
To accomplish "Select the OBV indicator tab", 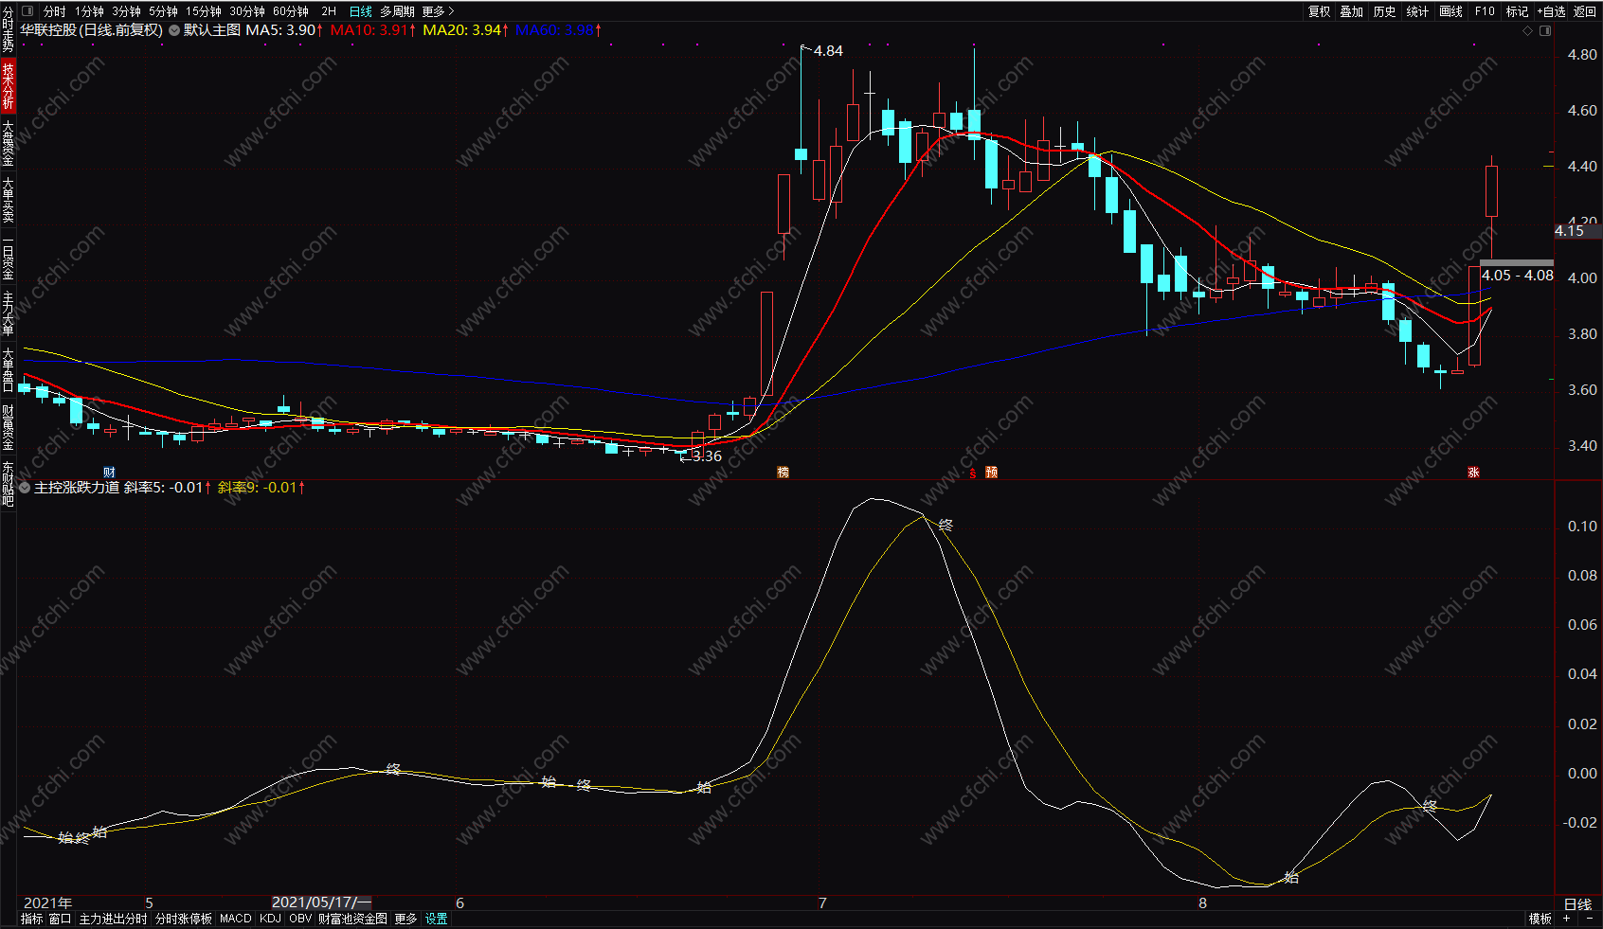I will pos(300,919).
